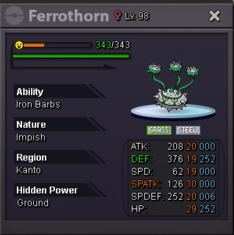Click the gray STEEL type badge
This screenshot has width=234, height=235.
click(x=188, y=130)
